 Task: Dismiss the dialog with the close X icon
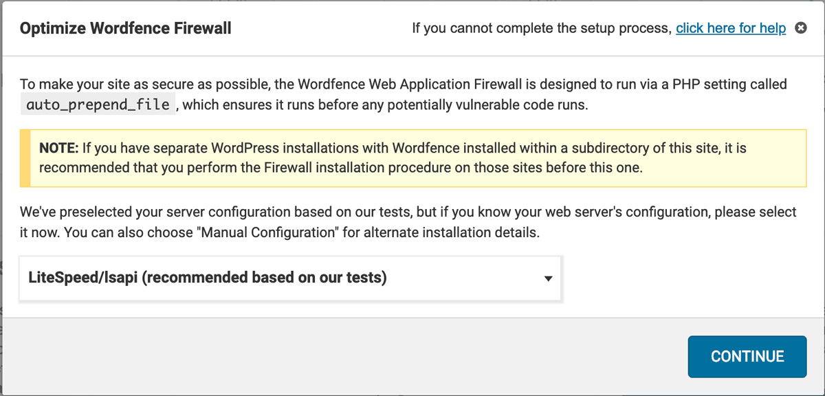[x=800, y=28]
